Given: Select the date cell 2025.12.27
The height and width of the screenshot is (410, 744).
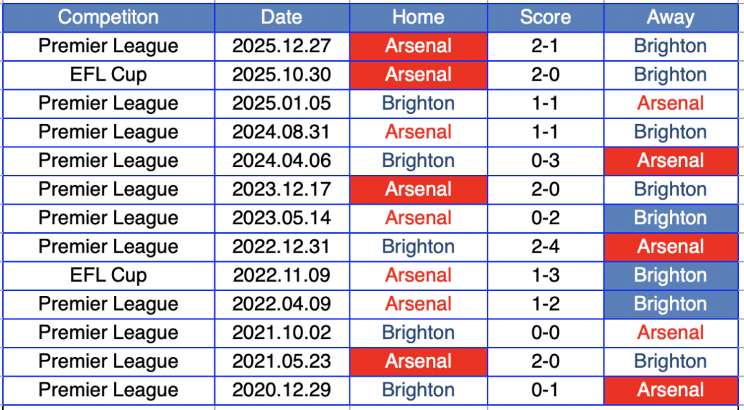Looking at the screenshot, I should click(281, 46).
